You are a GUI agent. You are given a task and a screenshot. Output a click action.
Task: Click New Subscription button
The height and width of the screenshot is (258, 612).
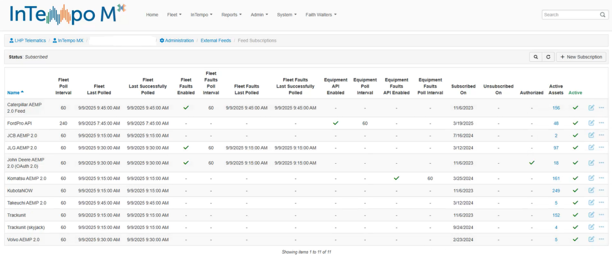tap(581, 57)
